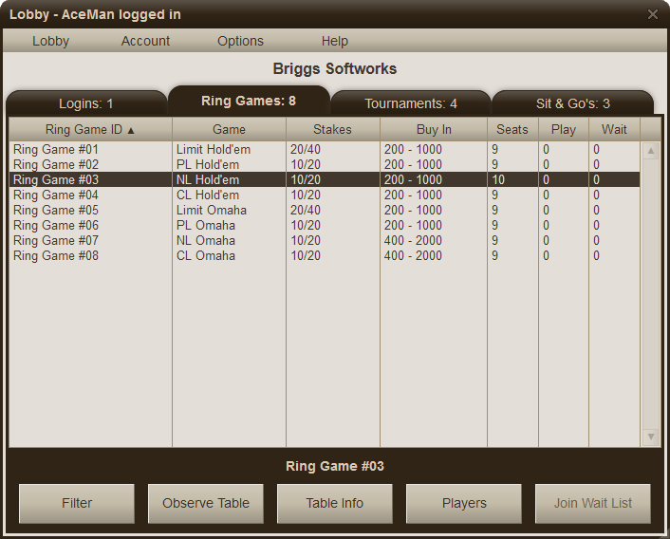Sort list by Buy In column header
670x539 pixels.
[434, 129]
